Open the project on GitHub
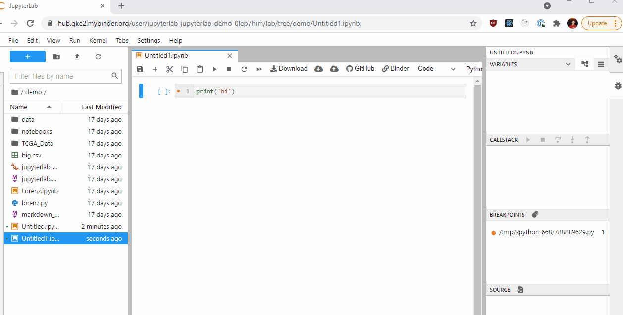Viewport: 623px width, 315px height. [x=360, y=68]
